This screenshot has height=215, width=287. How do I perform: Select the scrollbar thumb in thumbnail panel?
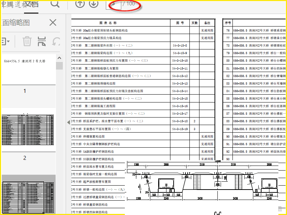click(x=59, y=66)
